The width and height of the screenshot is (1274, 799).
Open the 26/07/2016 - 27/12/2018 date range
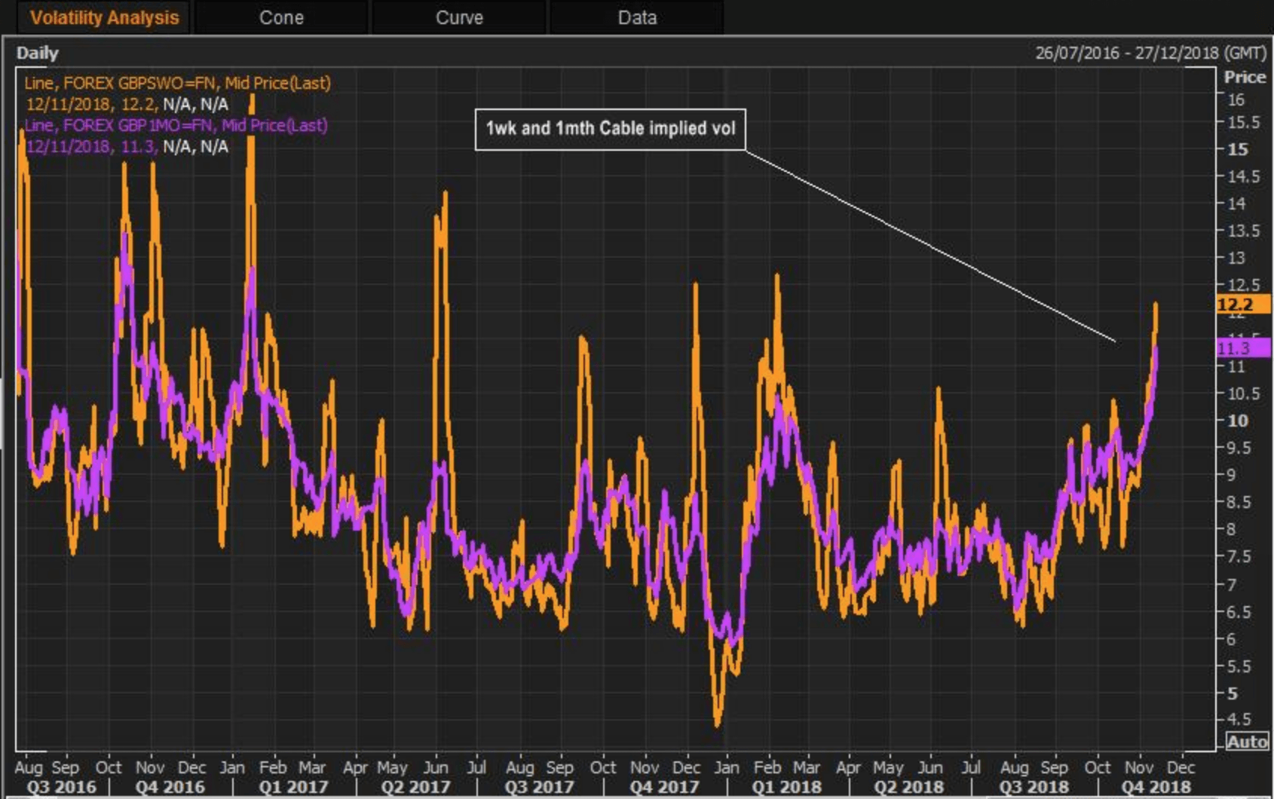[x=1150, y=53]
